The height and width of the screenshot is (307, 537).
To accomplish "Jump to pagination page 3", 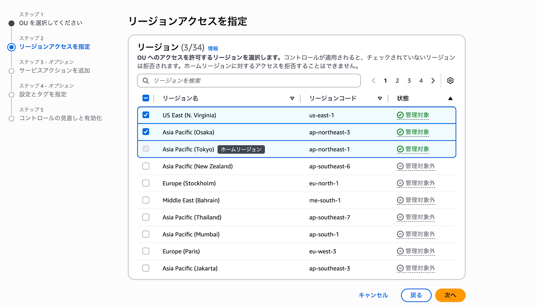I will [409, 80].
